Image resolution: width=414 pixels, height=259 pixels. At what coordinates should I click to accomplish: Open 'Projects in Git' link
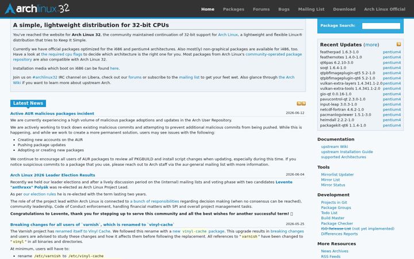pos(334,203)
